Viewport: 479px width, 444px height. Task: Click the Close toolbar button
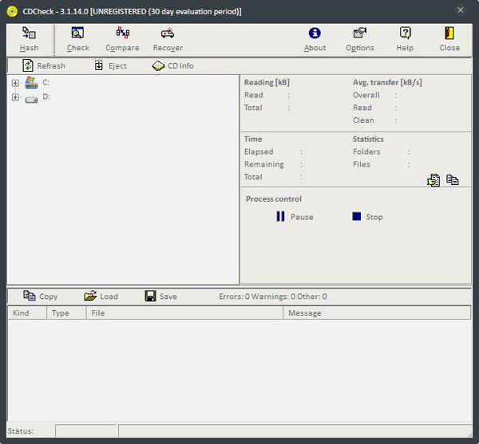449,40
